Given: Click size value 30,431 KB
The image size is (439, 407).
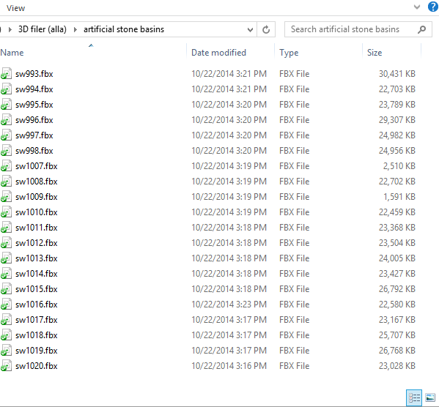Looking at the screenshot, I should (x=397, y=74).
